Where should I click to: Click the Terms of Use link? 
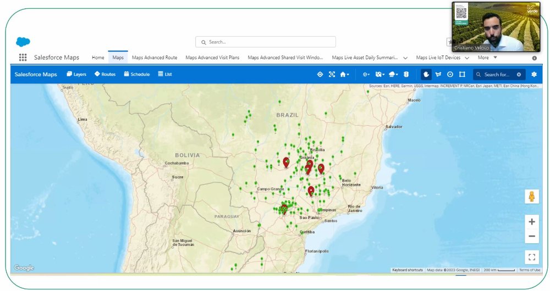[530, 270]
